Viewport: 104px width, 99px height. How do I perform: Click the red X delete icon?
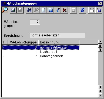pos(65,10)
